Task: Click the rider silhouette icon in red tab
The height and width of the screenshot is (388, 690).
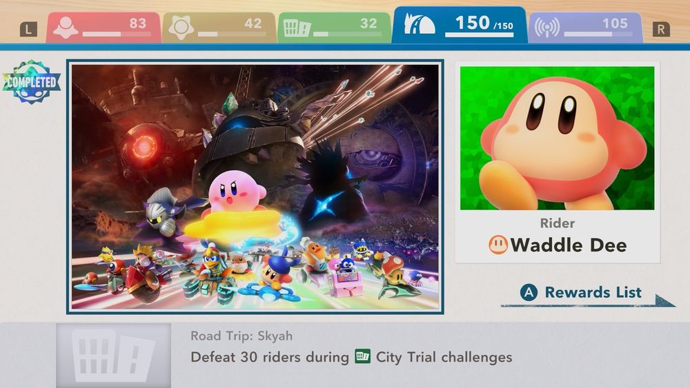Action: pyautogui.click(x=66, y=28)
